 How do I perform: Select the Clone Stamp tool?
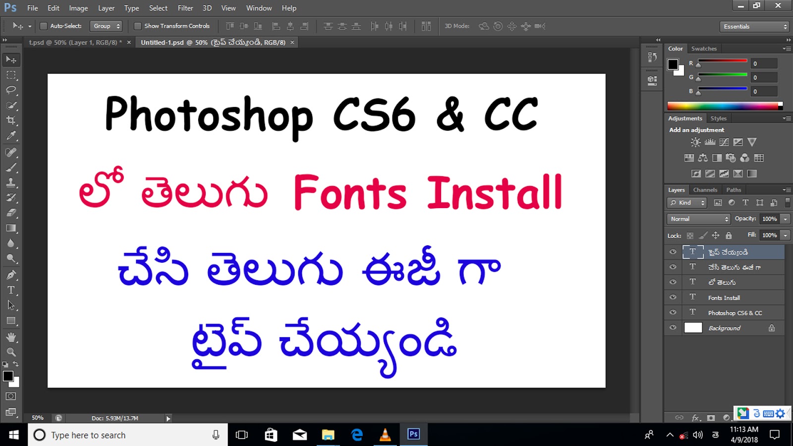coord(11,182)
